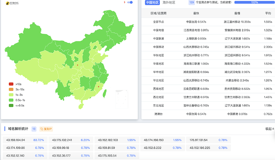The image size is (275, 160).
Task: Click the 83.72% percentage
Action: [x=39, y=140]
